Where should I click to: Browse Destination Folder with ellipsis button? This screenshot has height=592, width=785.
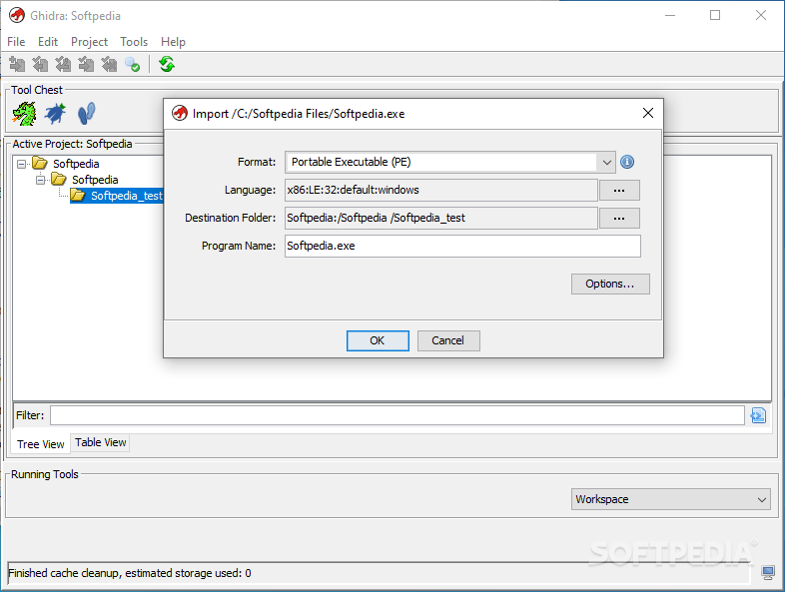click(x=619, y=219)
